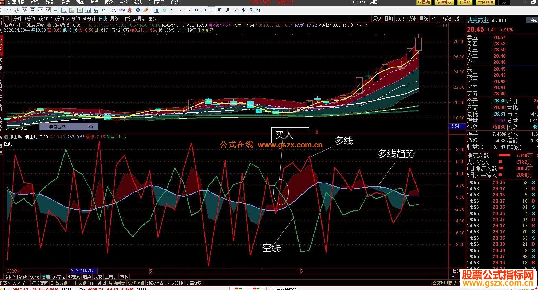This screenshot has width=538, height=290.
Task: Click the 屏幕截图 label box
Action: (69, 126)
